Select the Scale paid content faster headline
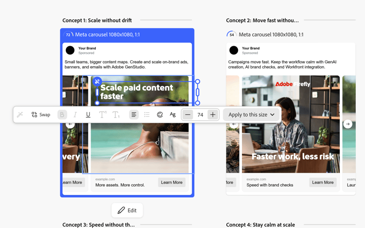 tap(137, 92)
